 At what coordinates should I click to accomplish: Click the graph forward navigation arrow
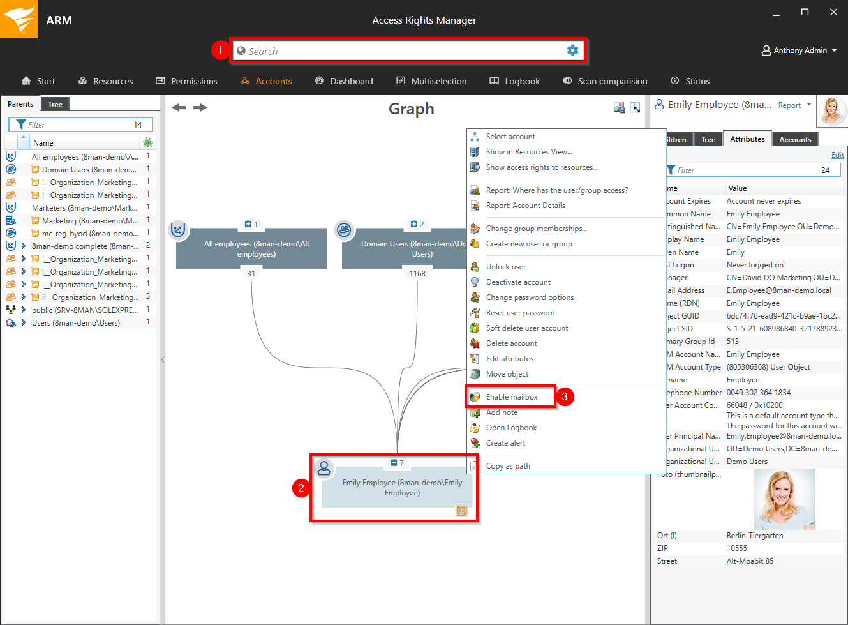pos(200,107)
